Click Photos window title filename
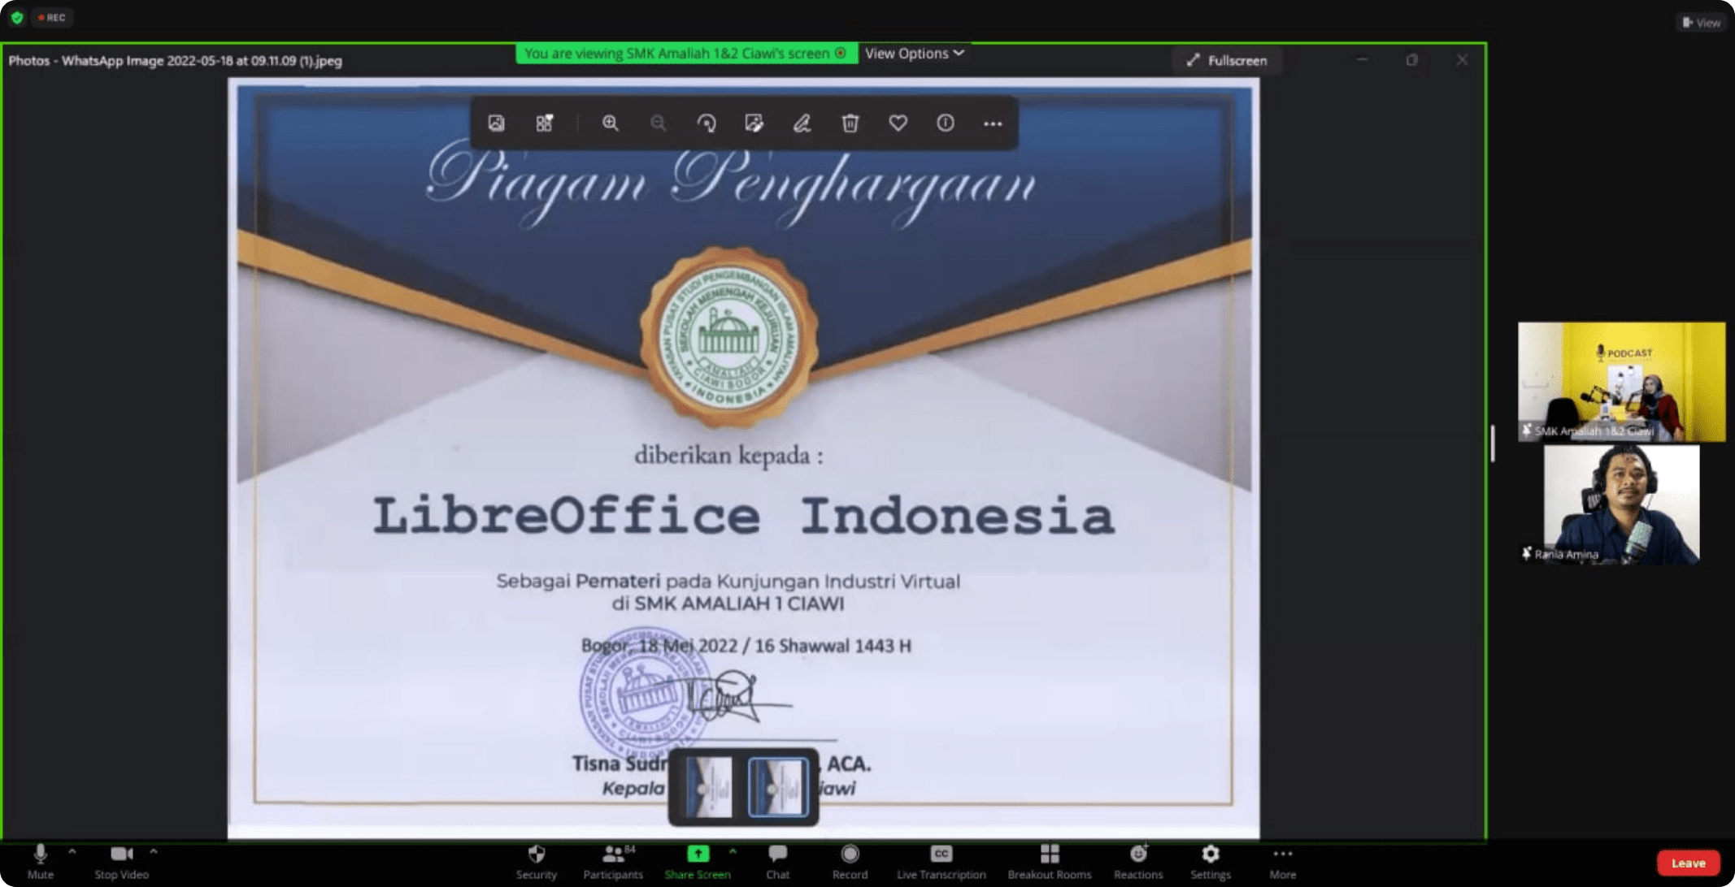 (175, 61)
